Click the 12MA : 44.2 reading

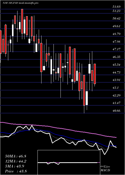tap(15, 161)
